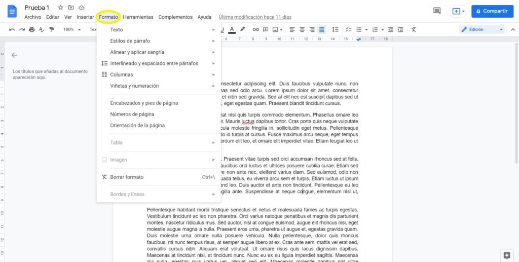Insert a checklist

tap(349, 29)
